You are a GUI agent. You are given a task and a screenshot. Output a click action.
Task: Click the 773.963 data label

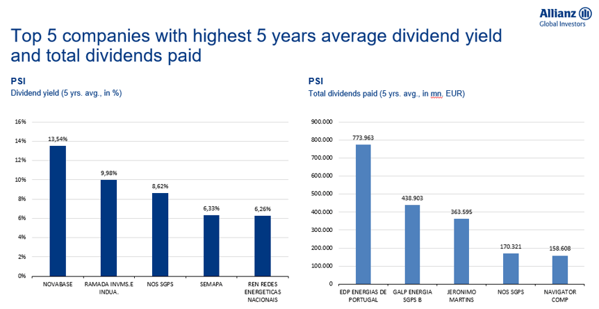click(363, 138)
